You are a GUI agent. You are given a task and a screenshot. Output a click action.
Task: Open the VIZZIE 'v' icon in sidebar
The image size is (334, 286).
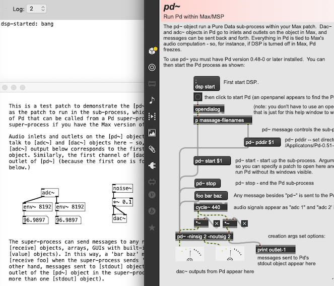[152, 195]
